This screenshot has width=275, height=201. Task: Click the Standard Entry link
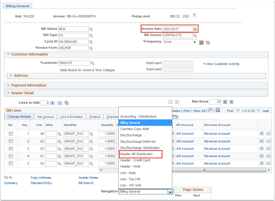coord(41,183)
